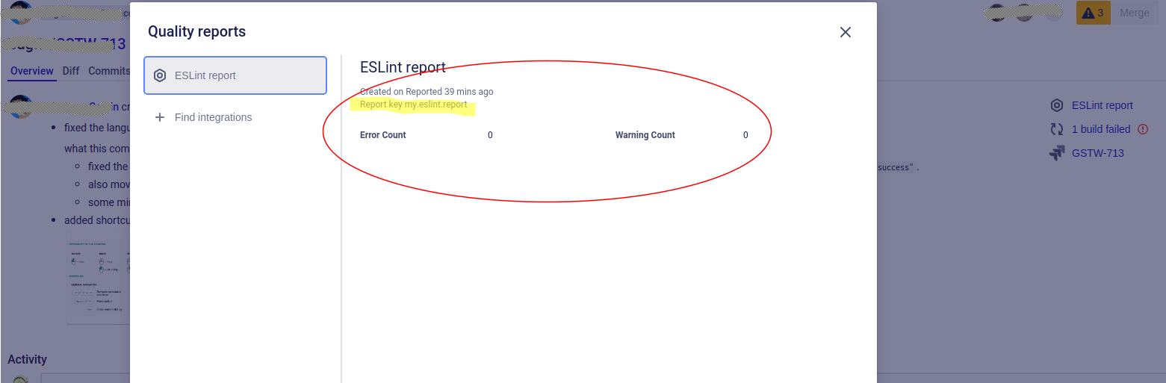Viewport: 1166px width, 383px height.
Task: Click the warning badge showing 3
Action: (x=1093, y=13)
